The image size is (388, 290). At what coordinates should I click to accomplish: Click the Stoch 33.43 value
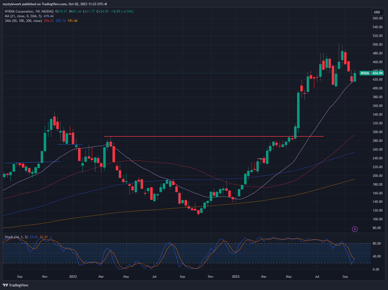click(x=34, y=237)
